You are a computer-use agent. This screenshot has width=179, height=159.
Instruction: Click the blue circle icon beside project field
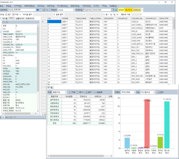[x=38, y=10]
